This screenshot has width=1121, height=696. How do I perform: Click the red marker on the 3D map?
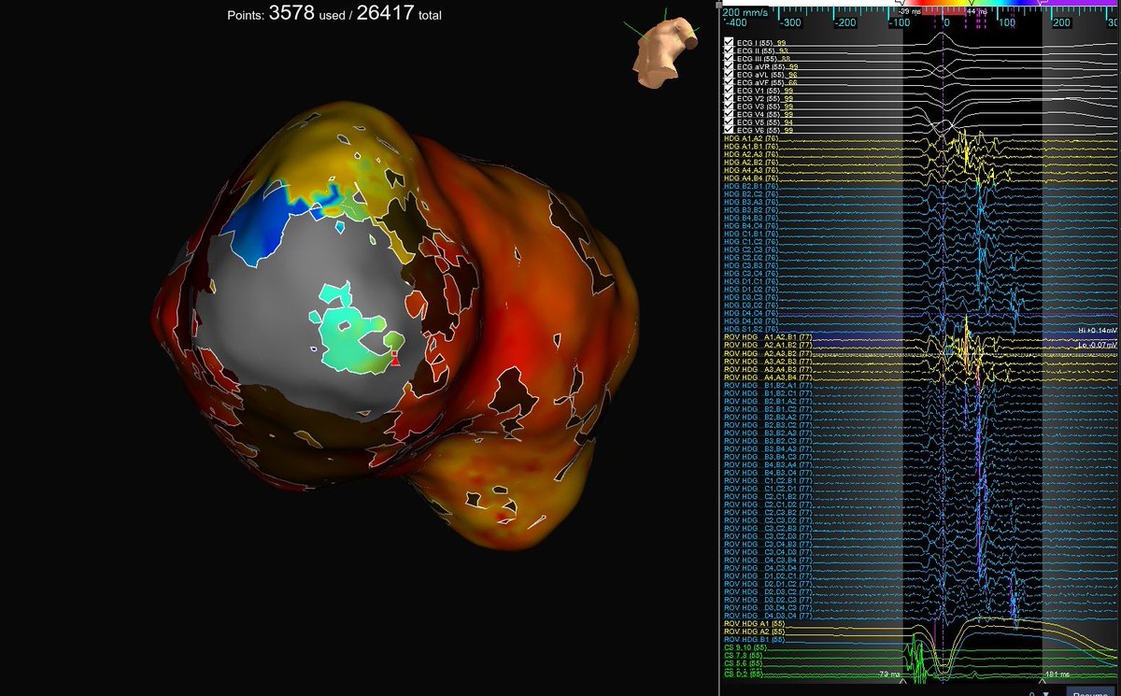point(394,359)
